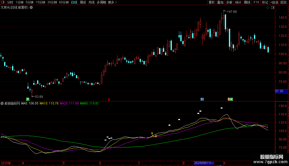
Task: Click the 53.89 low price label
Action: [x=39, y=97]
